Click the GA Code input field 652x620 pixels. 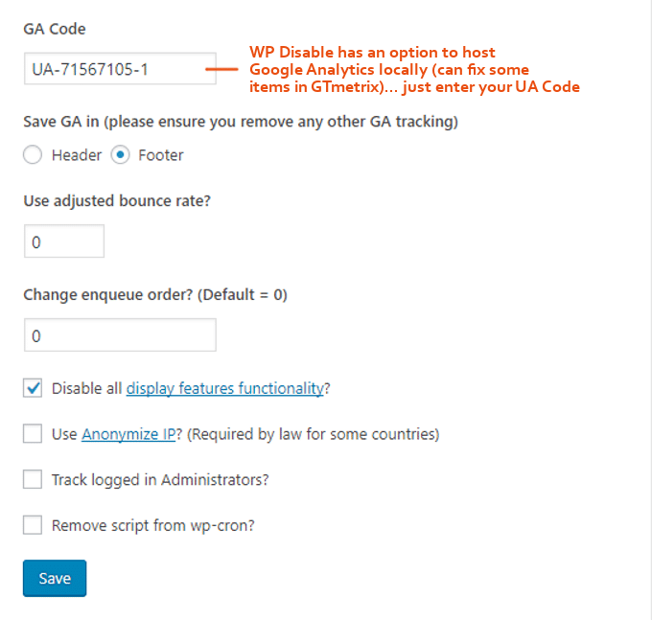pos(120,69)
